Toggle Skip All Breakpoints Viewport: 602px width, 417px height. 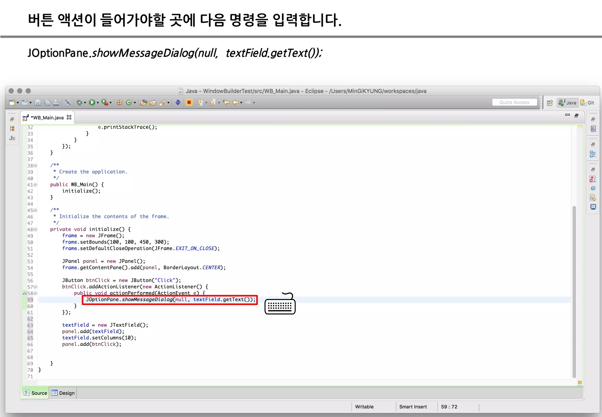68,102
